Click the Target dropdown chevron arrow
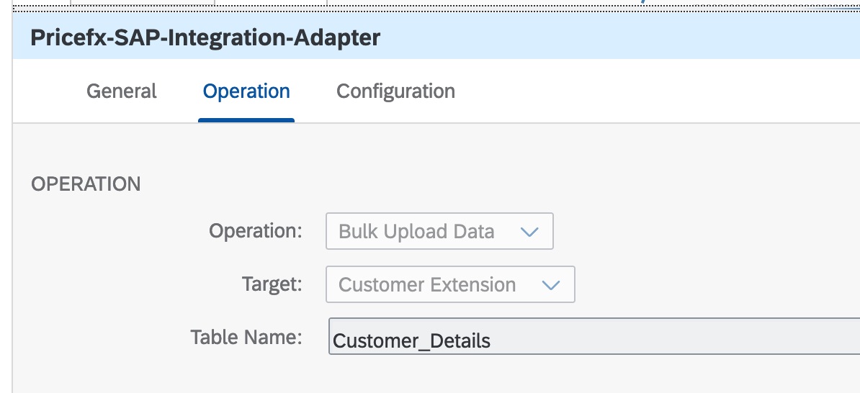 [x=551, y=285]
